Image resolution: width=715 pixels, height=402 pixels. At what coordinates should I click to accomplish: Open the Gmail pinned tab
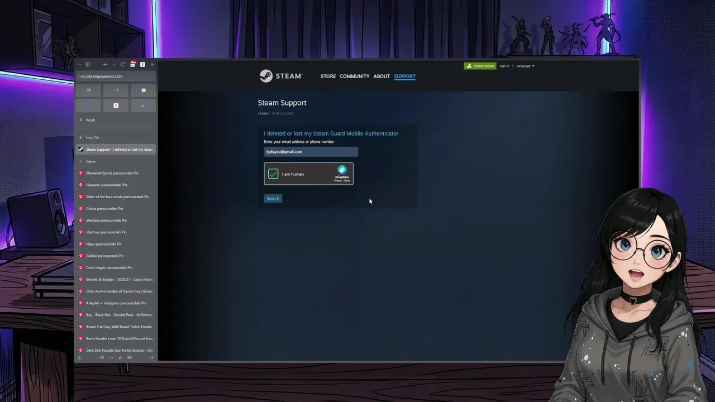(x=116, y=90)
